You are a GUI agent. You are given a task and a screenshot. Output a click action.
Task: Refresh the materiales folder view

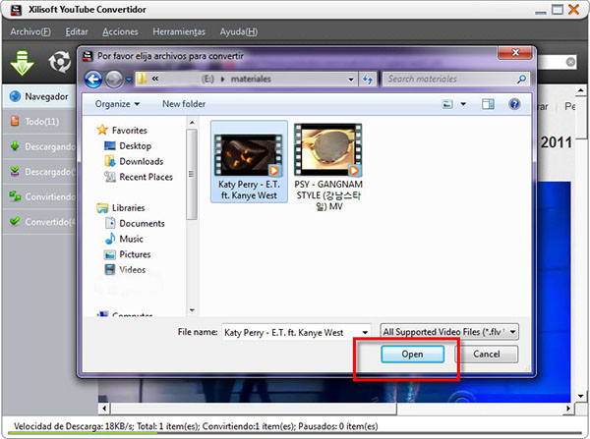coord(368,80)
